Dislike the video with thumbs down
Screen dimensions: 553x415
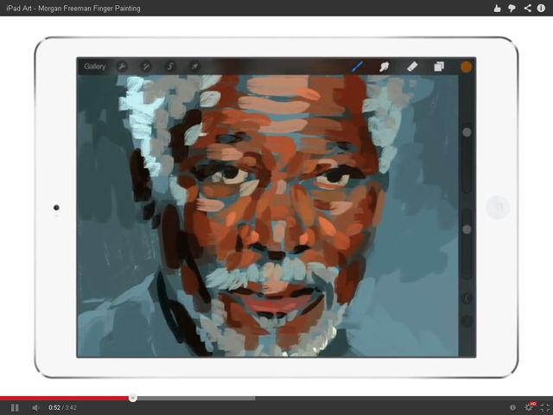tap(512, 8)
